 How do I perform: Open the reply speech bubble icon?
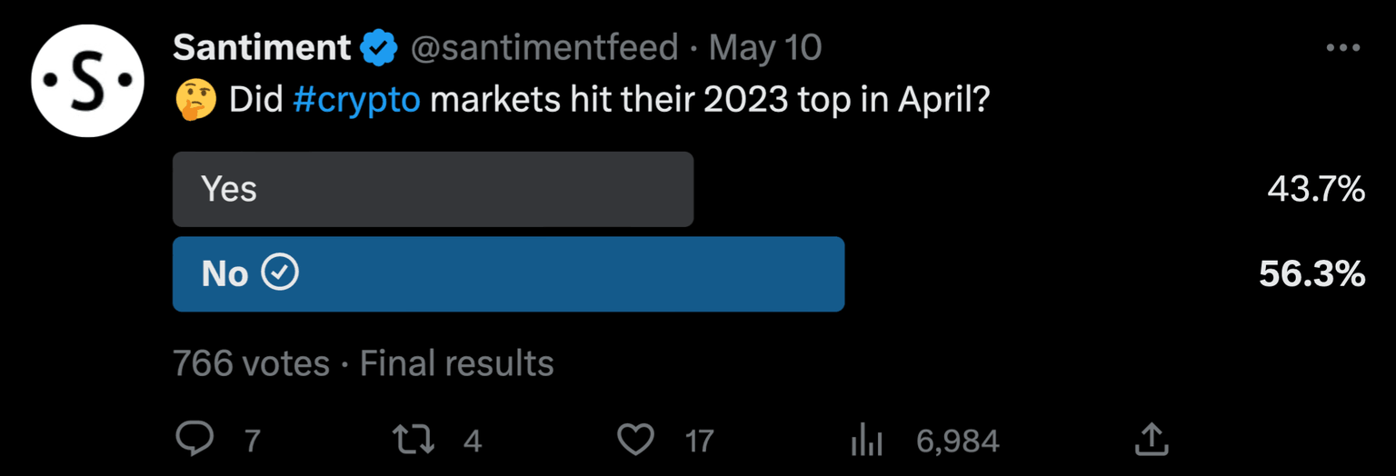pyautogui.click(x=194, y=441)
